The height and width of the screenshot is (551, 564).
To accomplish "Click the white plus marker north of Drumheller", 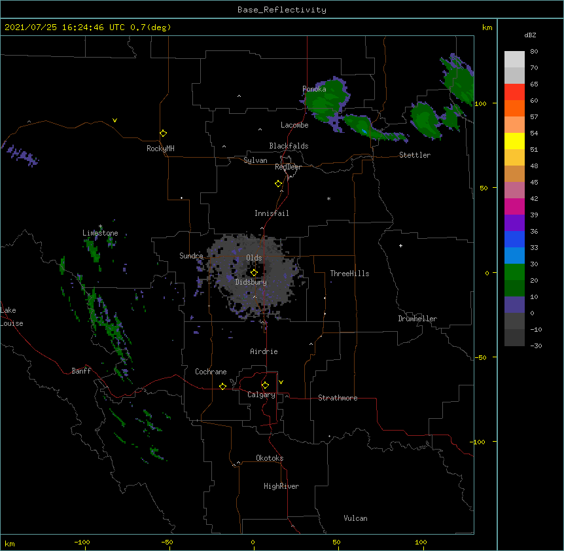I will [x=400, y=245].
